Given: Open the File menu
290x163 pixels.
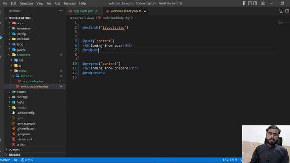Looking at the screenshot, I should click(5, 3).
